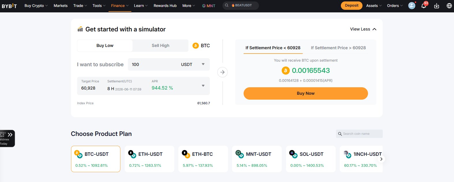Click the BEATUSDT top search box
This screenshot has width=454, height=182.
240,5
